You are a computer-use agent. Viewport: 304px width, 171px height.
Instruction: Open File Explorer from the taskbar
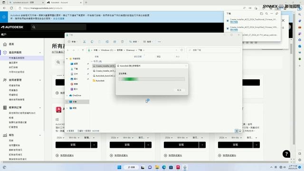157,167
